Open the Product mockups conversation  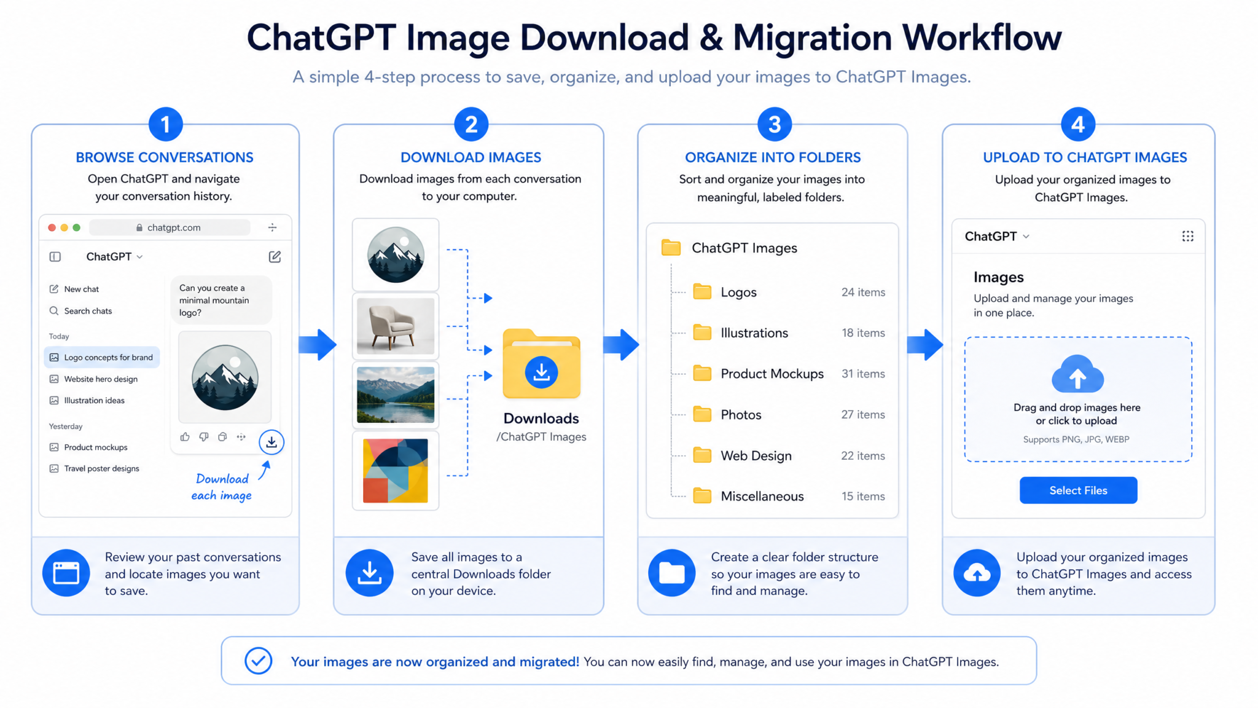pos(88,447)
